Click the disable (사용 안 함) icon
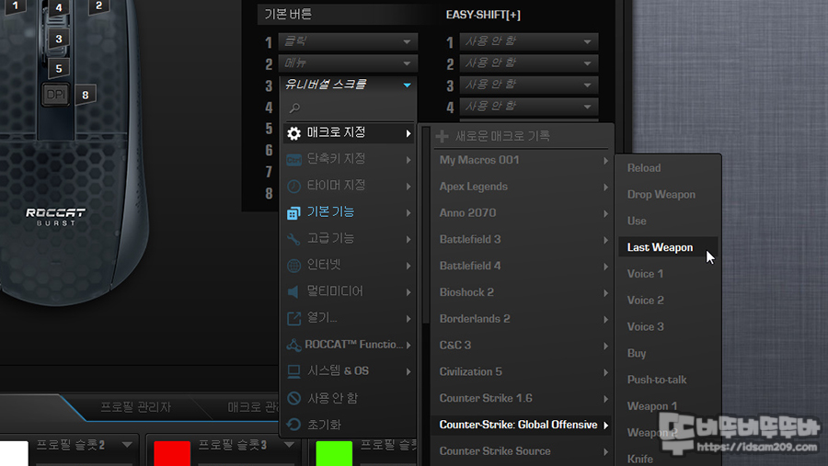This screenshot has width=828, height=466. coord(293,398)
